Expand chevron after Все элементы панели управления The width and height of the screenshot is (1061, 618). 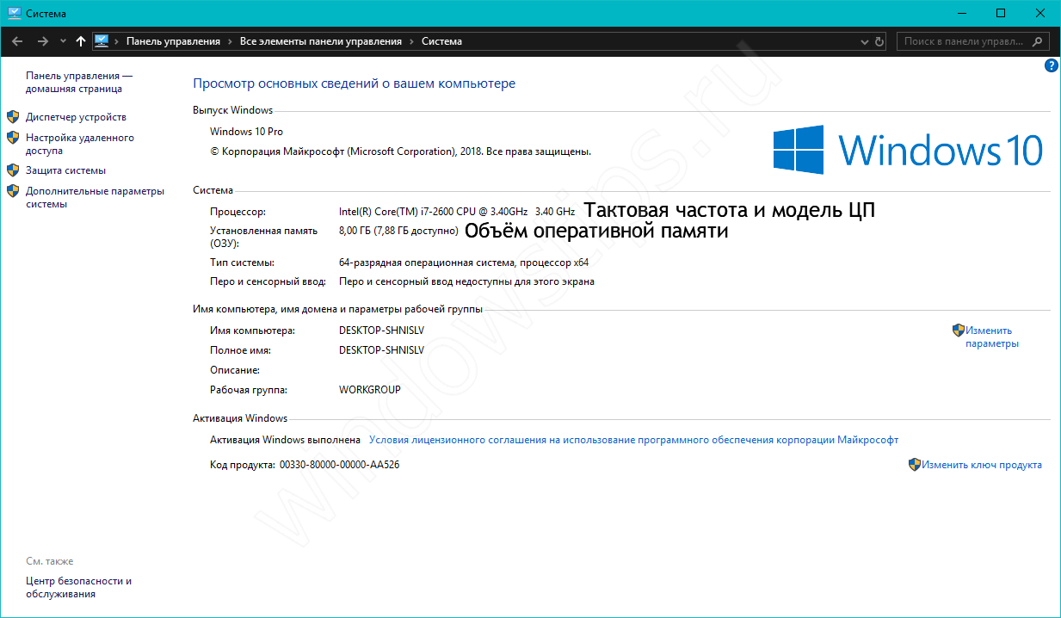[411, 41]
